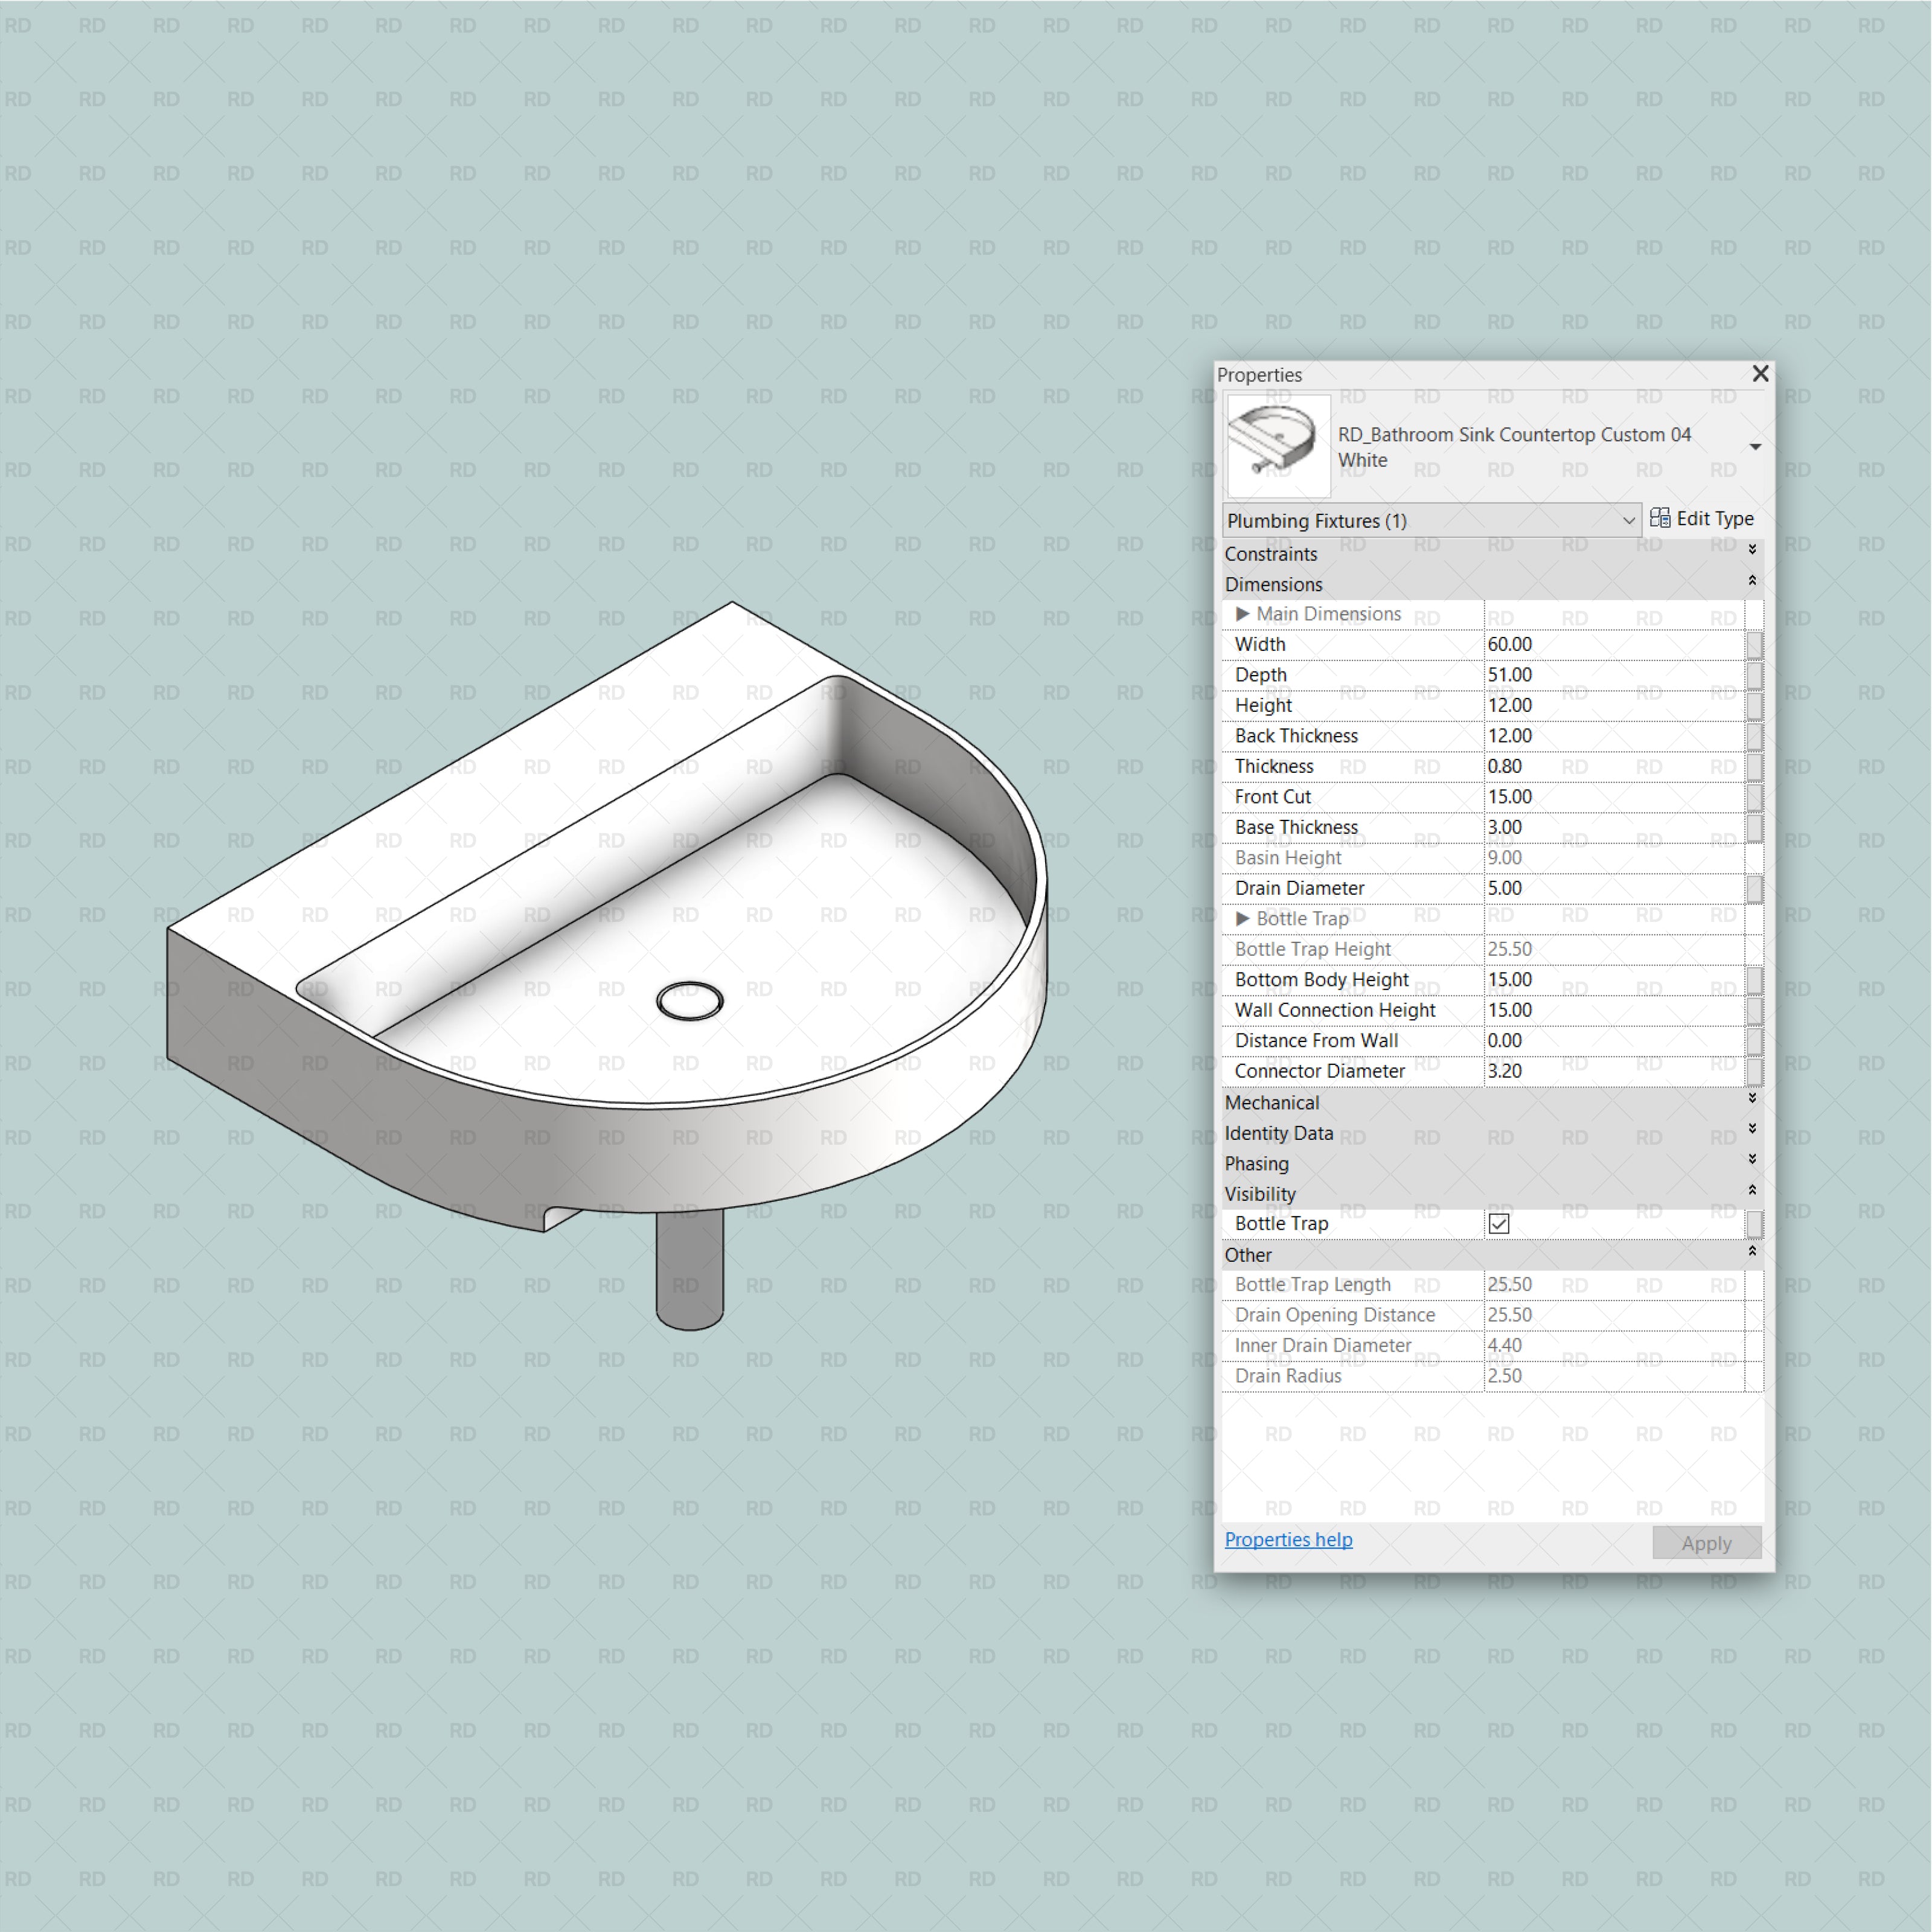Click the Width value field
The height and width of the screenshot is (1932, 1932).
(x=1560, y=644)
